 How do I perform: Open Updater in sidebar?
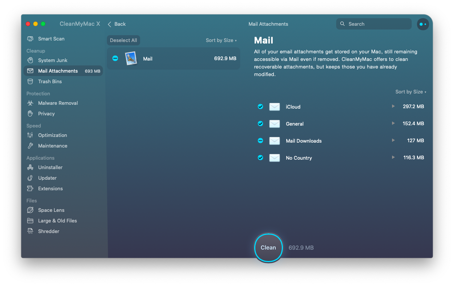[x=63, y=178]
